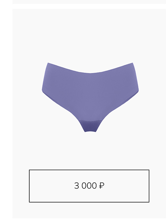Image resolution: width=168 pixels, height=222 pixels.
Task: Click the 3 000 ₽ price button
Action: pyautogui.click(x=89, y=186)
